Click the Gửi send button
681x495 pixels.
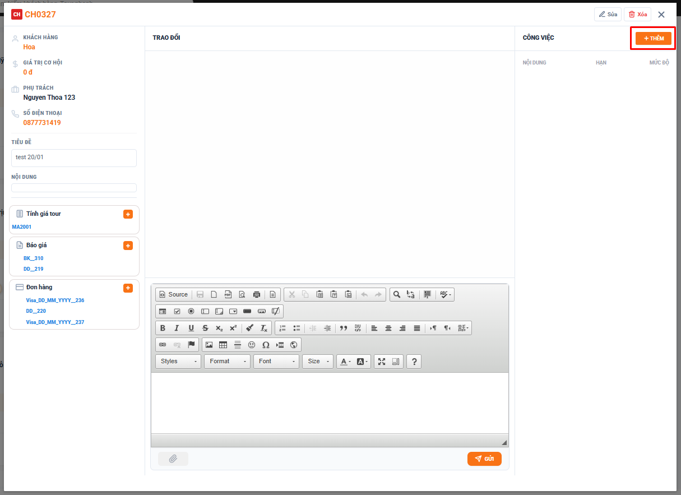tap(484, 459)
